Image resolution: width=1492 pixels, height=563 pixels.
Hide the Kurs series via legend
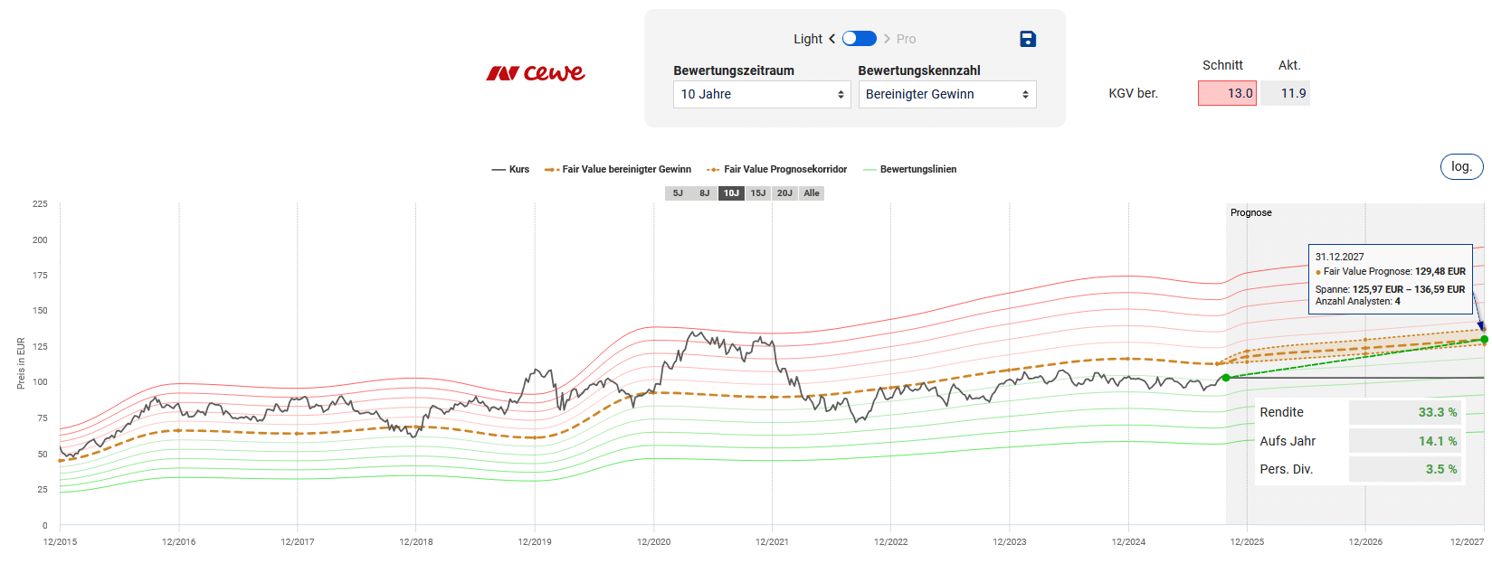pyautogui.click(x=510, y=170)
